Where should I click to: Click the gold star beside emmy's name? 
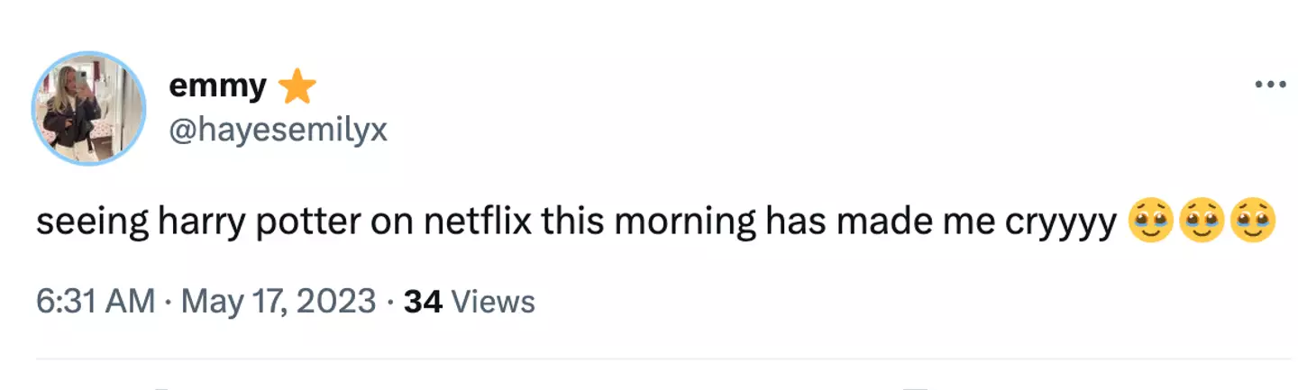tap(297, 87)
